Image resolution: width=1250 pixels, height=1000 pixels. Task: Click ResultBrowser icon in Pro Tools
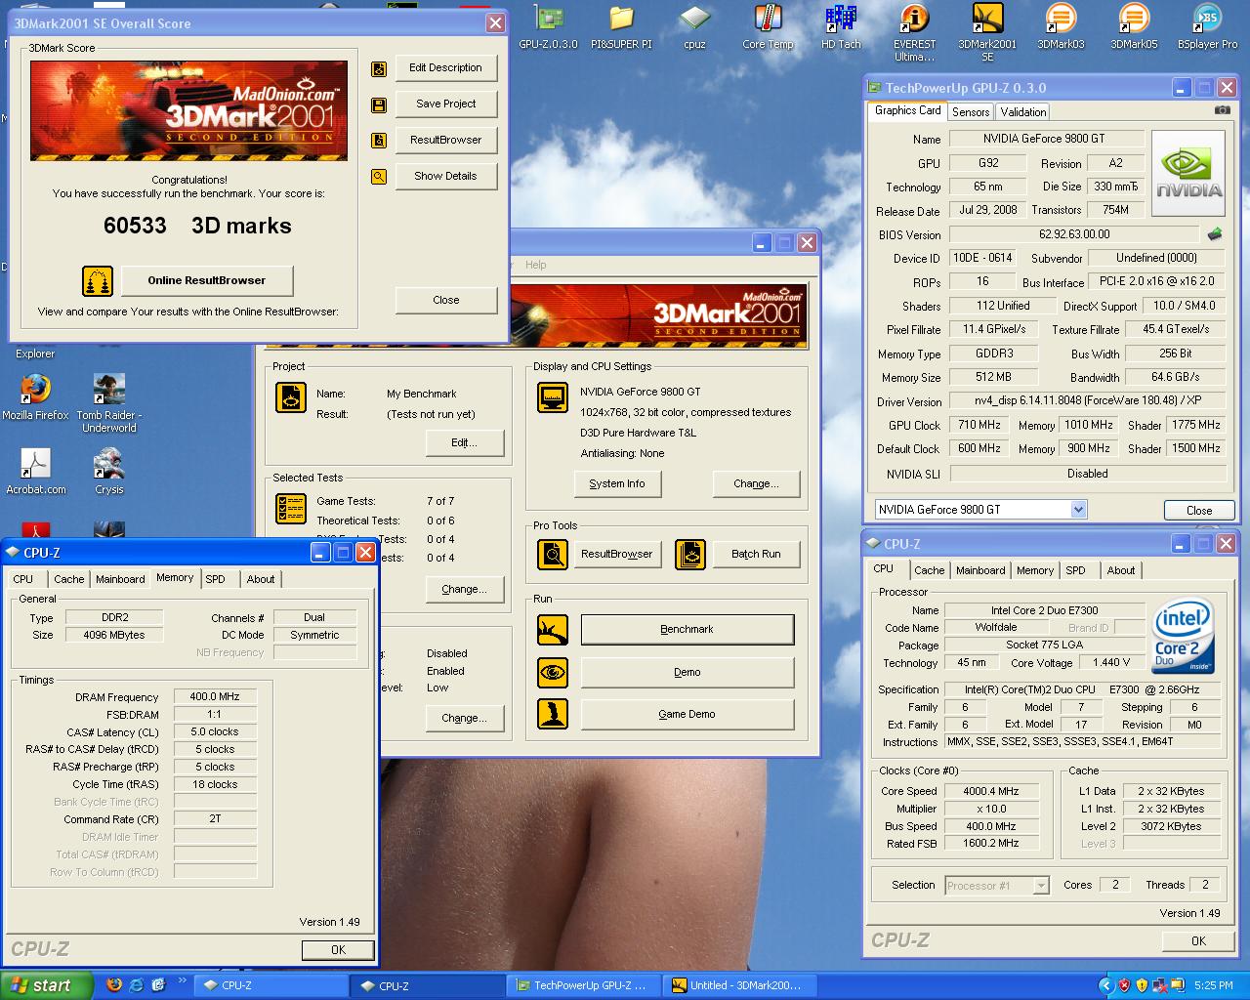coord(553,555)
